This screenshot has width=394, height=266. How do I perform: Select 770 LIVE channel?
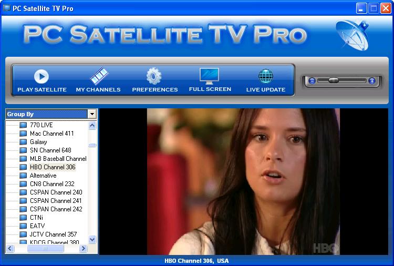pos(41,125)
